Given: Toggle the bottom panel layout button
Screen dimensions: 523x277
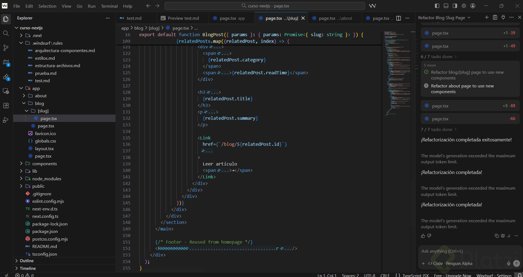Looking at the screenshot, I should click(x=446, y=6).
